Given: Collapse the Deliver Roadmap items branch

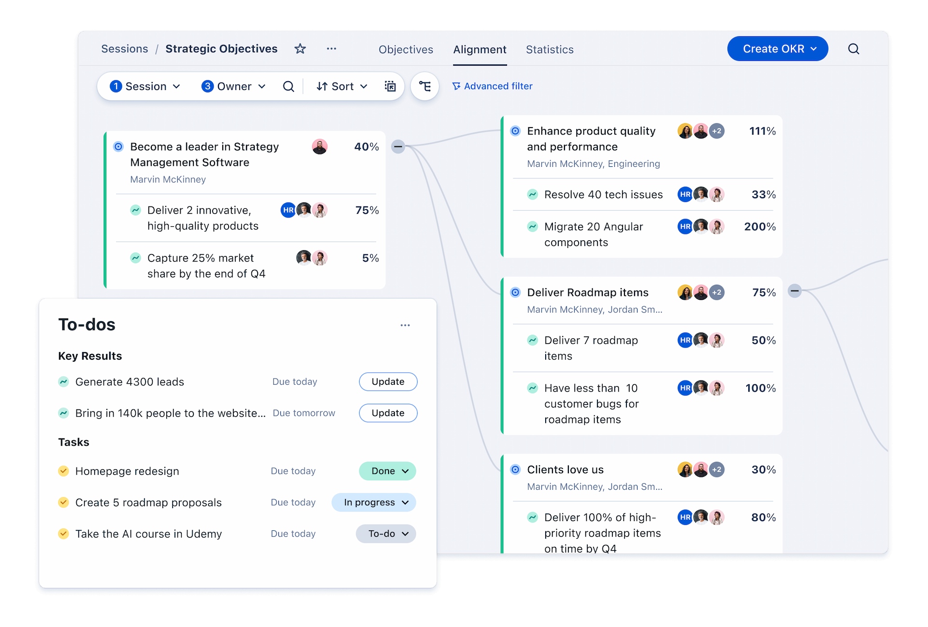Looking at the screenshot, I should tap(795, 291).
